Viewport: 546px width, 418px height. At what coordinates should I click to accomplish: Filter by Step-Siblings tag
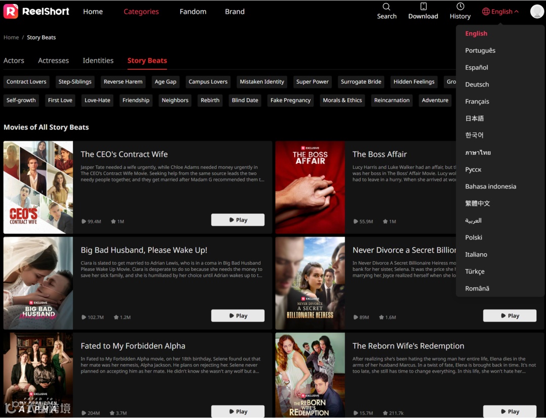coord(75,82)
